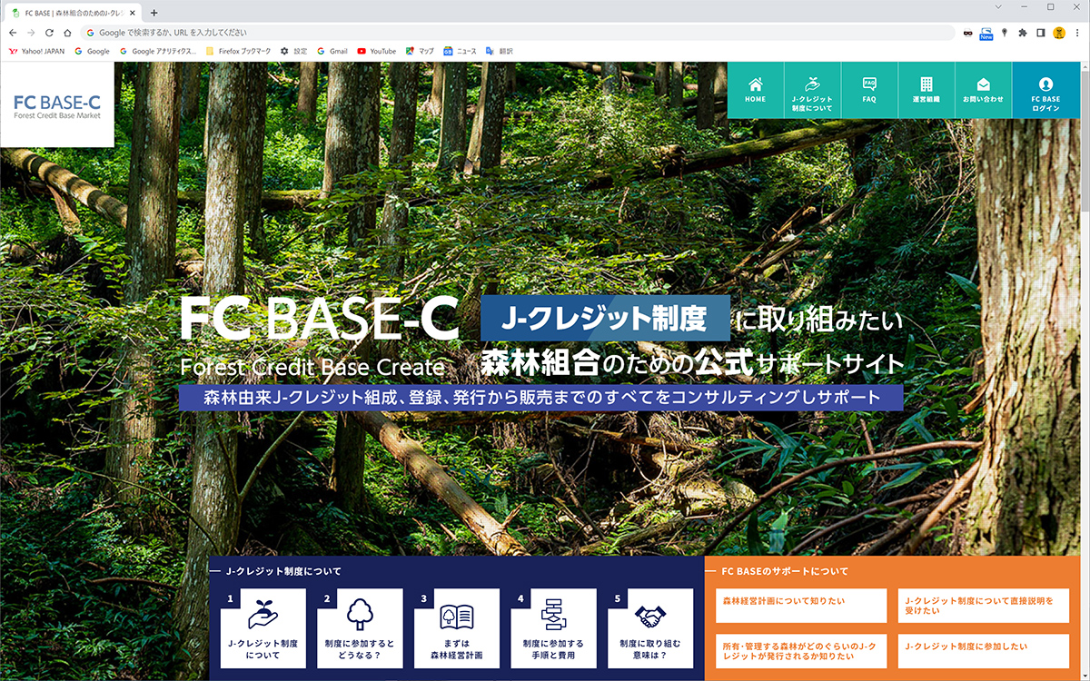
Task: Click the 運営組織 building icon
Action: click(x=926, y=84)
